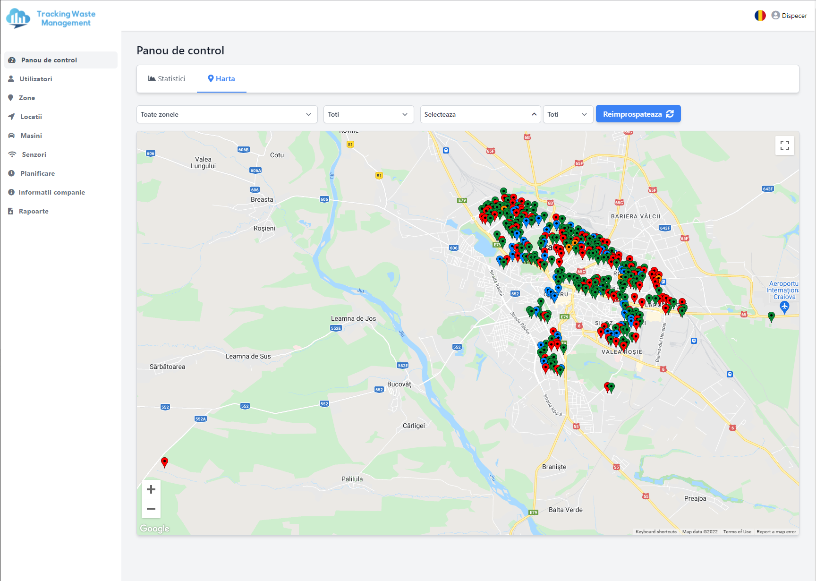Screen dimensions: 816x581
Task: Click the Reimprospateaza refresh button
Action: 638,114
